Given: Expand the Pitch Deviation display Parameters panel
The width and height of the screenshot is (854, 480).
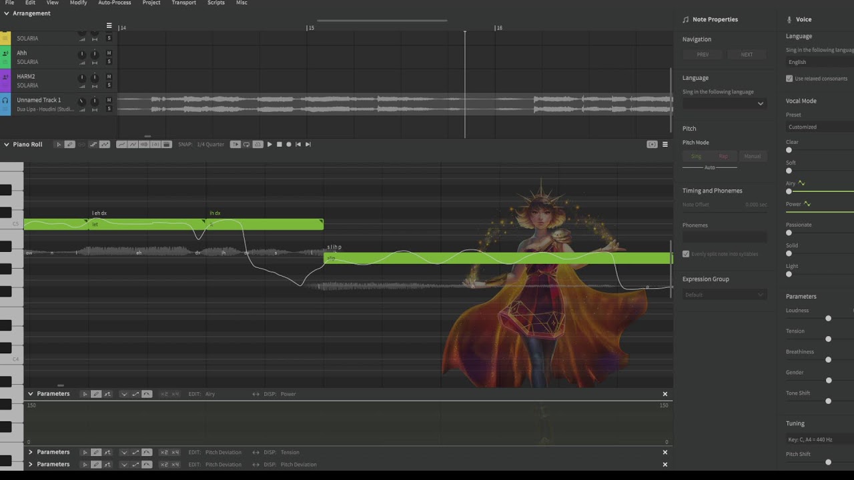Looking at the screenshot, I should (30, 464).
